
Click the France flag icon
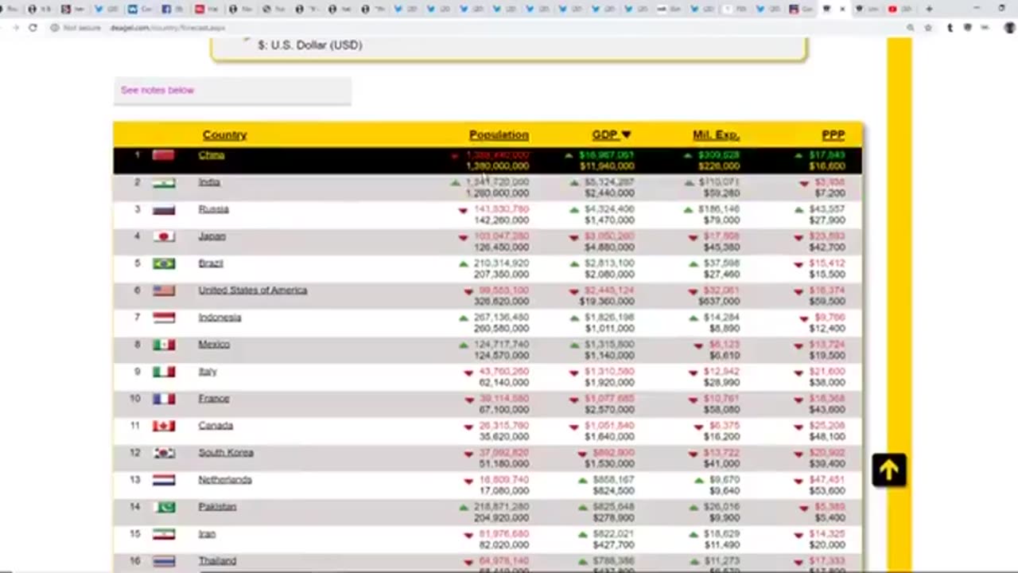tap(164, 399)
